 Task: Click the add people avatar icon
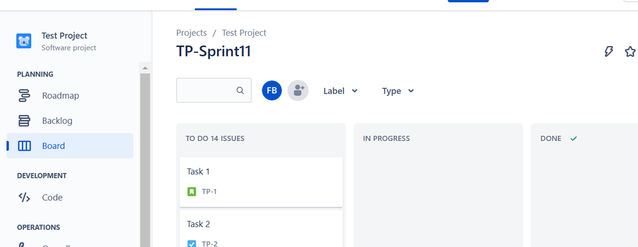[299, 90]
